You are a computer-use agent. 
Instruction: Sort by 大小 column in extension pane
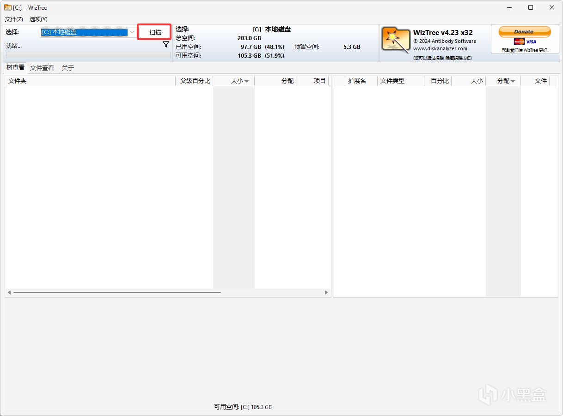(x=469, y=81)
